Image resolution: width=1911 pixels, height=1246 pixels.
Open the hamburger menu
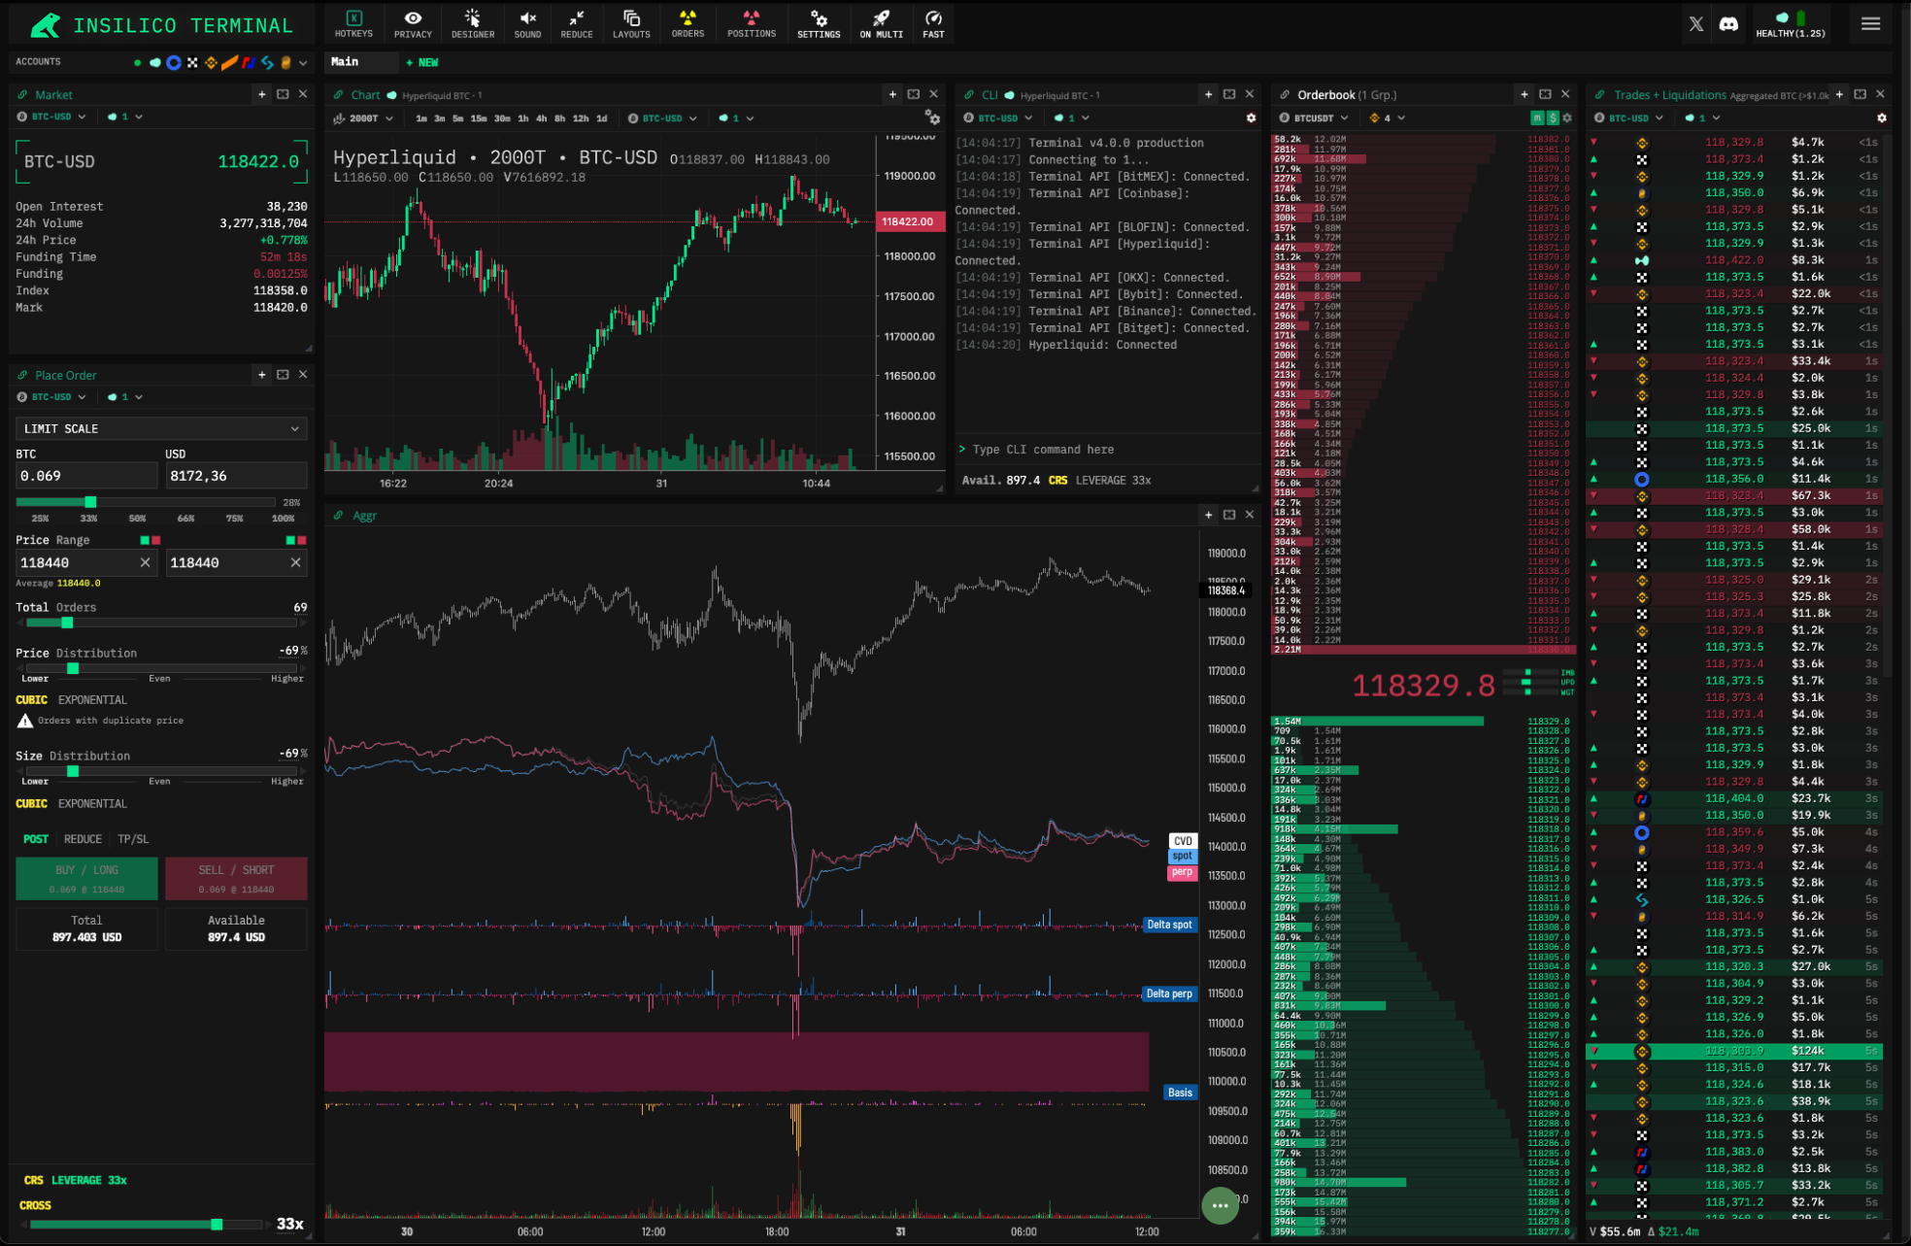pos(1870,24)
